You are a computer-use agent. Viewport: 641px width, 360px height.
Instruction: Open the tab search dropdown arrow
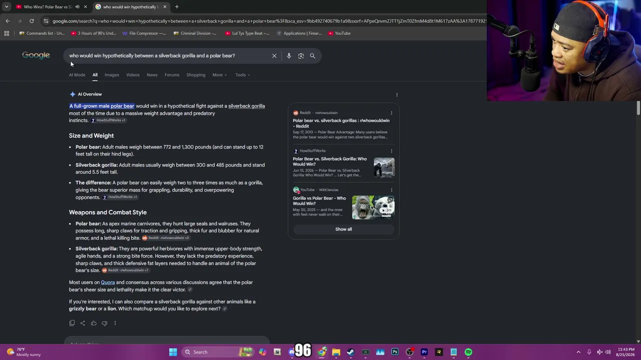click(7, 7)
